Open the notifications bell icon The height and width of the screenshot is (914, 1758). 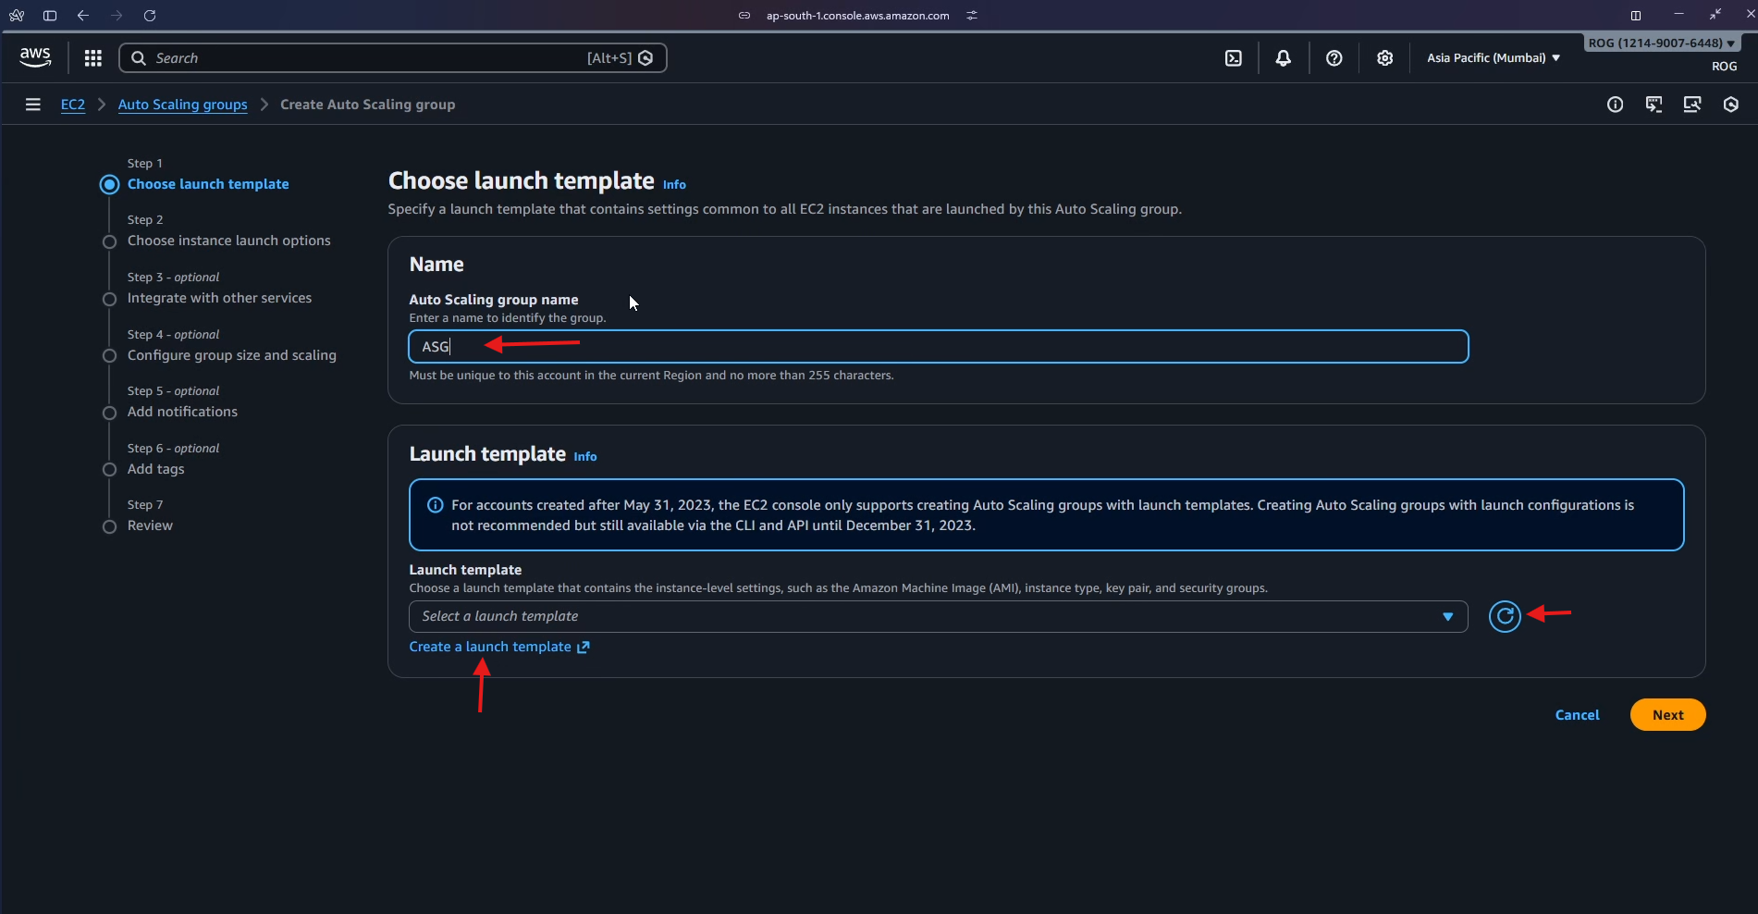click(1283, 57)
